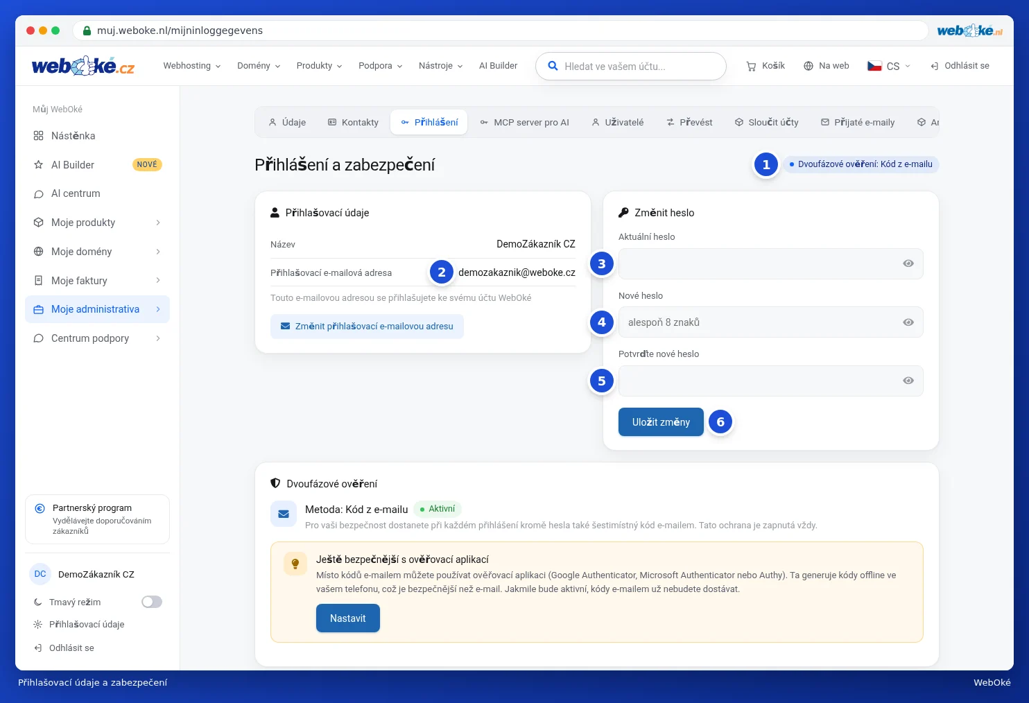Screen dimensions: 1029x703
Task: Click the Czech flag icon
Action: pyautogui.click(x=874, y=66)
